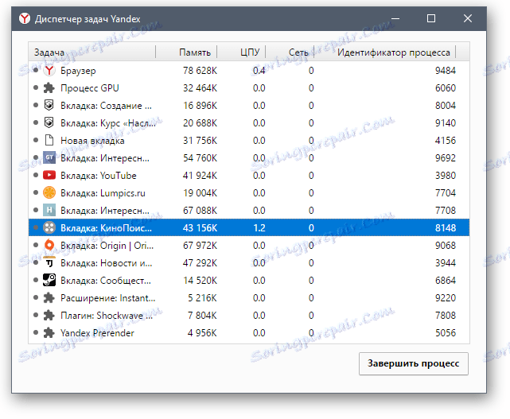Click the process ID 6060
The width and height of the screenshot is (510, 419).
[x=446, y=88]
